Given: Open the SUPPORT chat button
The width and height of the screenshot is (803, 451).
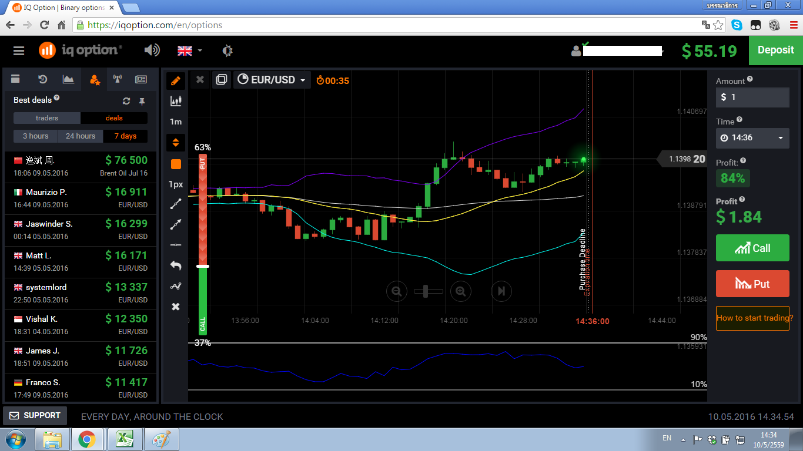Looking at the screenshot, I should point(35,416).
